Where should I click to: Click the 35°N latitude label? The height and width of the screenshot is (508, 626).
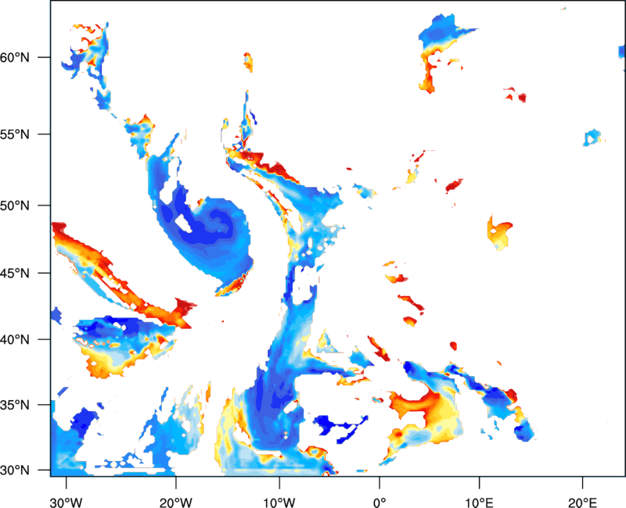click(x=15, y=405)
